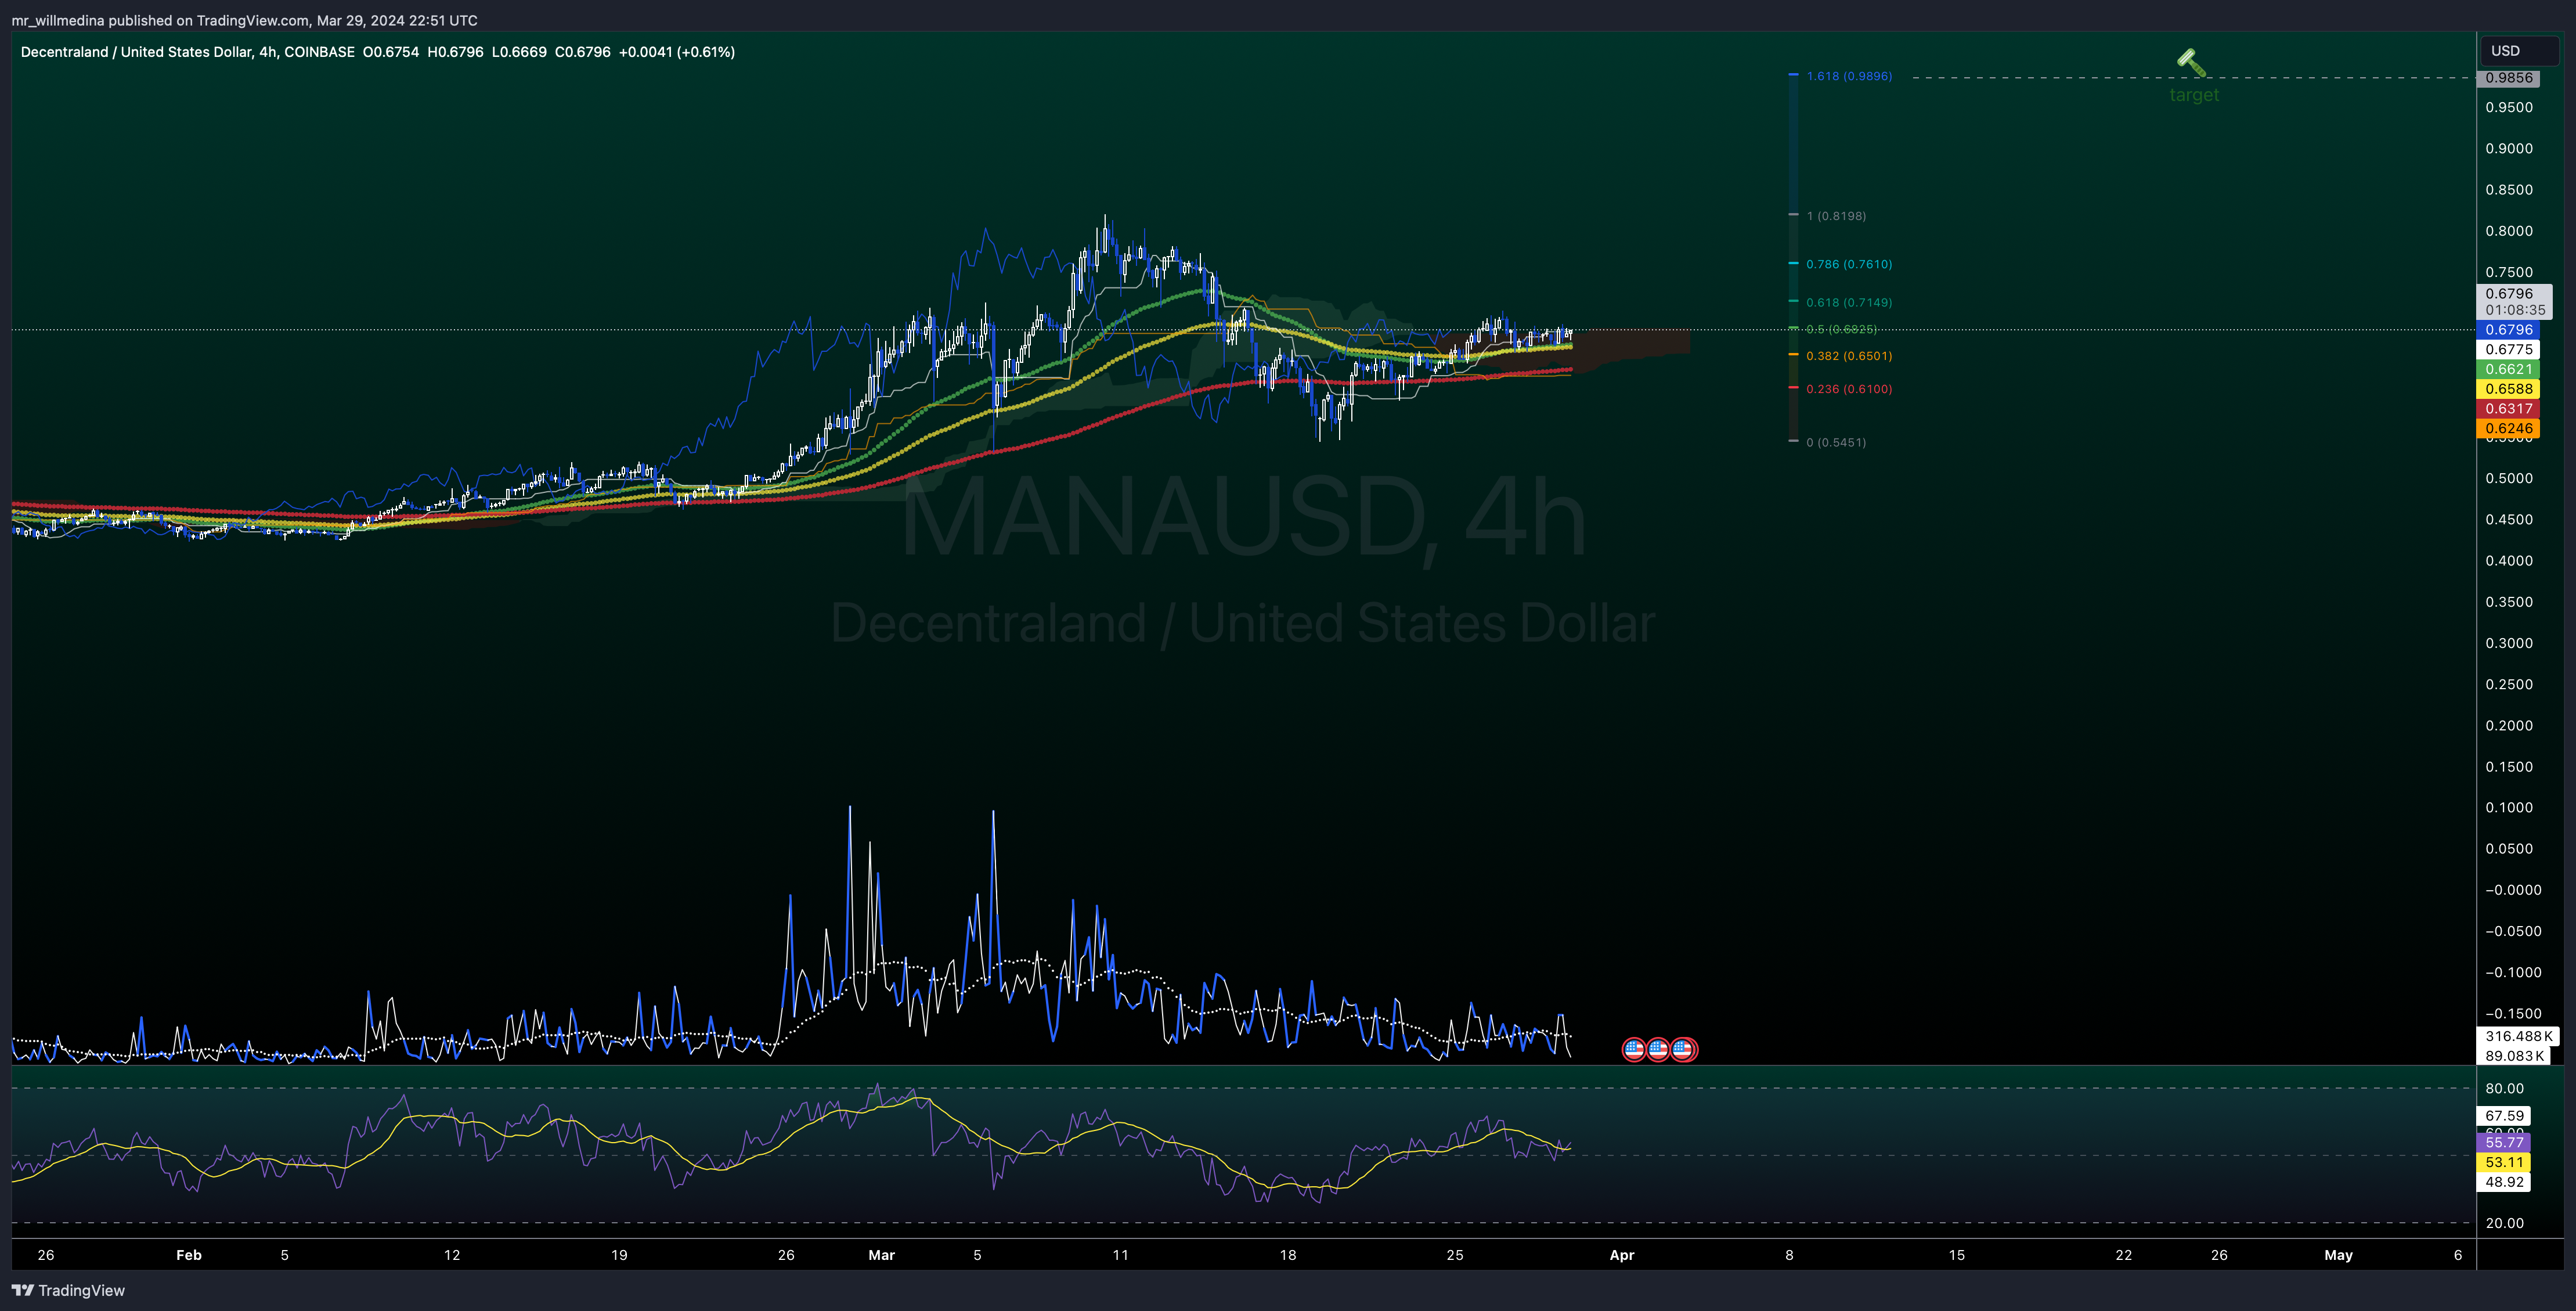Click the Apr label on the time axis
Viewport: 2576px width, 1311px height.
tap(1622, 1255)
